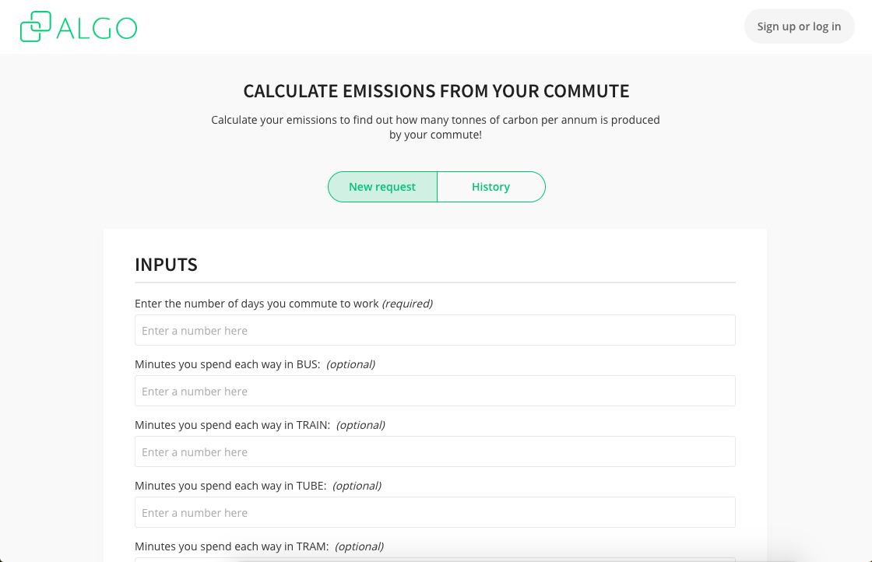Select the New request tab
The width and height of the screenshot is (872, 562).
(382, 187)
